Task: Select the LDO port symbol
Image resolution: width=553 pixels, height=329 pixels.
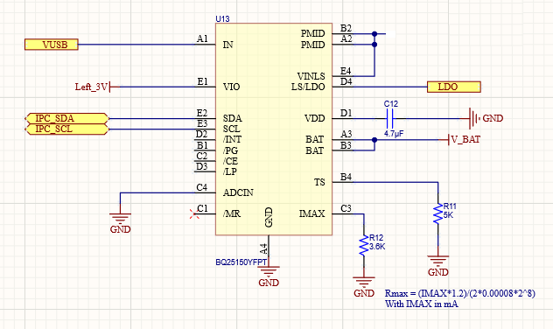Action: (x=453, y=87)
